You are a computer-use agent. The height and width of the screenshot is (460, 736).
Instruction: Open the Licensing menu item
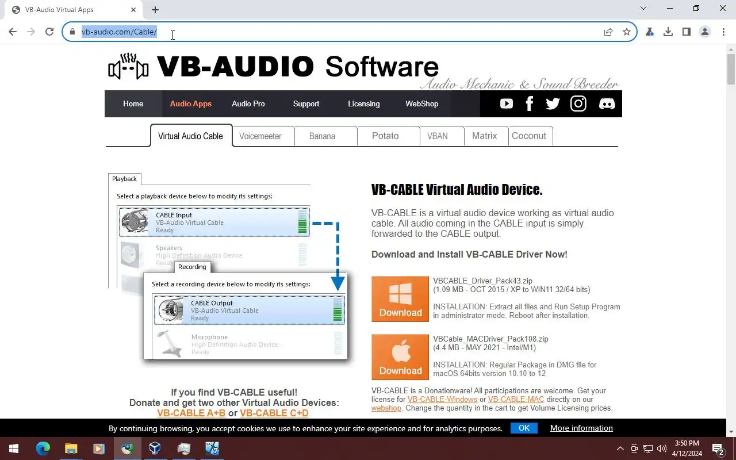click(364, 103)
